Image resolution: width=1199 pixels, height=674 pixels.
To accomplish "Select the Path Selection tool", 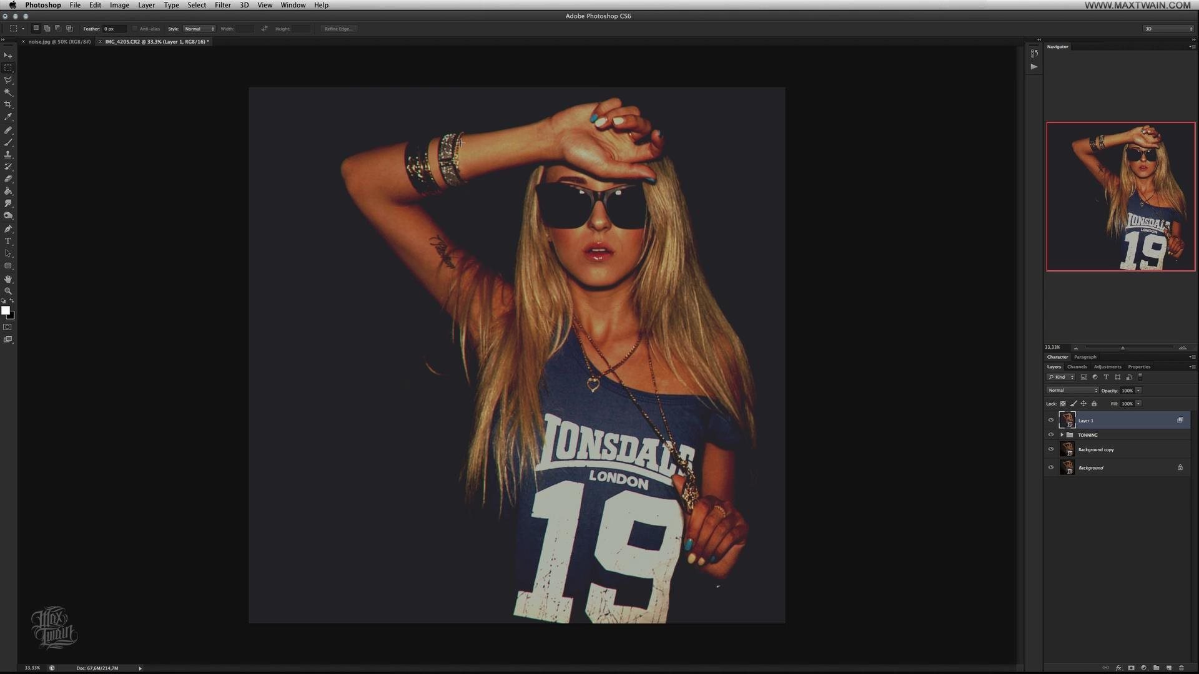I will coord(8,253).
